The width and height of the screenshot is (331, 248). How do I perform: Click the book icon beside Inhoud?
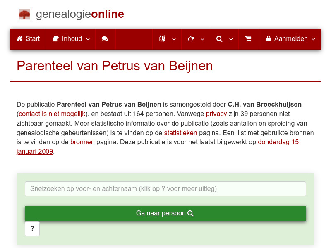pos(55,38)
